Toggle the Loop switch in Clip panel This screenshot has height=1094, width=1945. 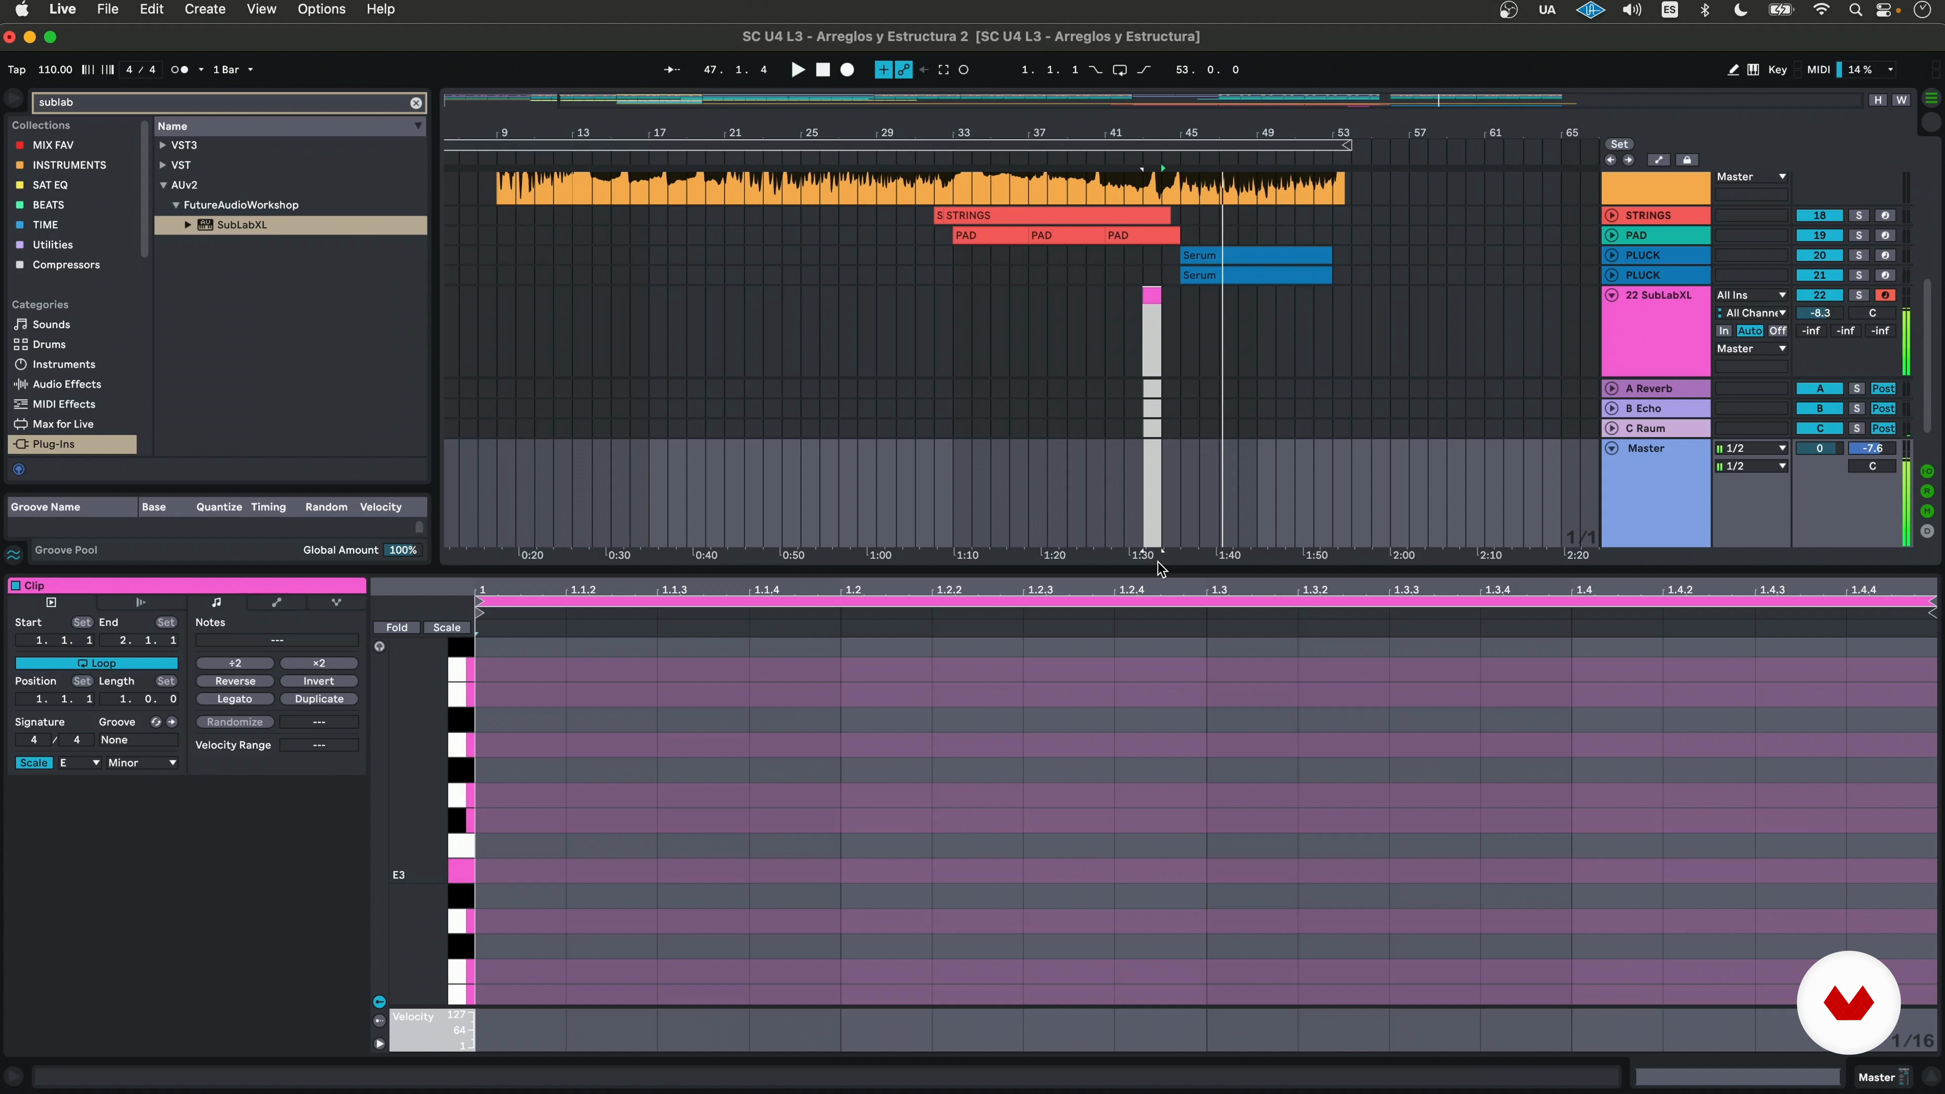pos(97,663)
